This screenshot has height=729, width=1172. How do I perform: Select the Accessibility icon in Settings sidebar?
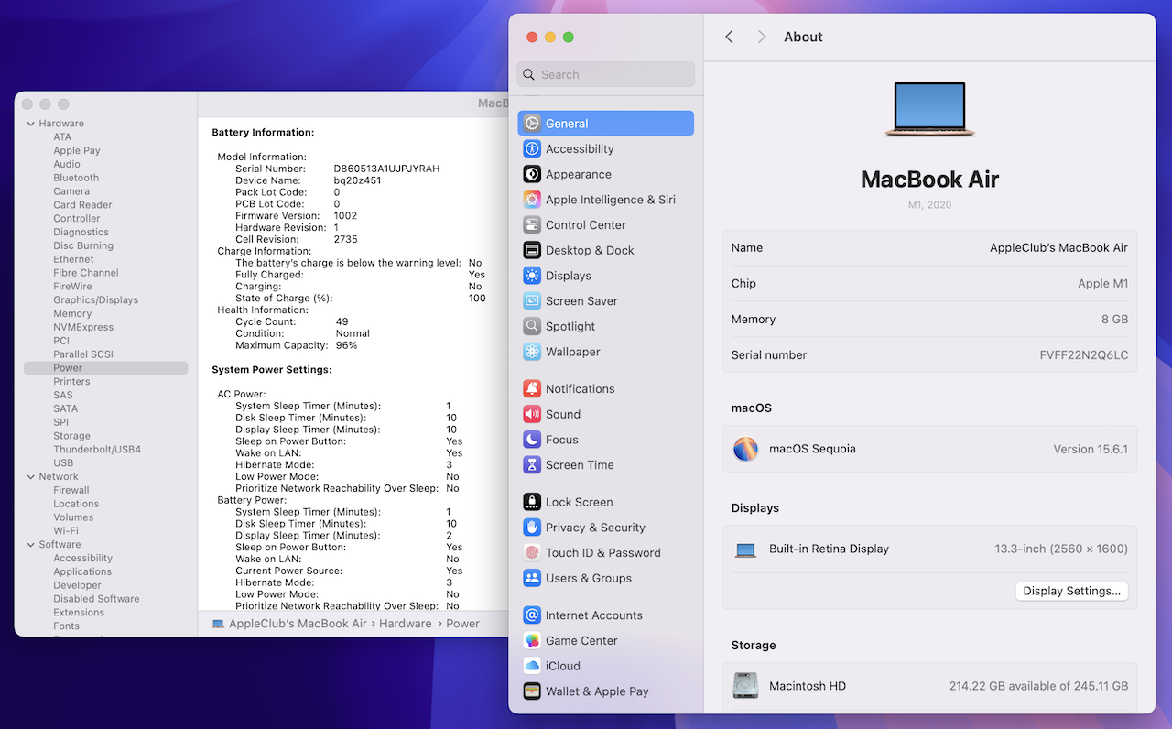[532, 148]
